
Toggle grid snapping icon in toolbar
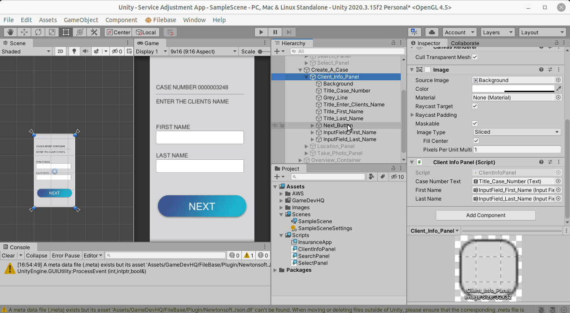170,32
